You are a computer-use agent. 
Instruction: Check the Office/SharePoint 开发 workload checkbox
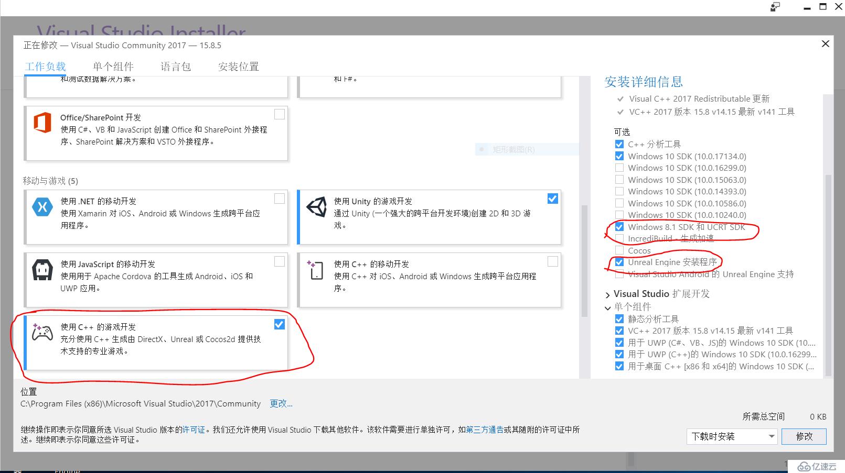[280, 114]
